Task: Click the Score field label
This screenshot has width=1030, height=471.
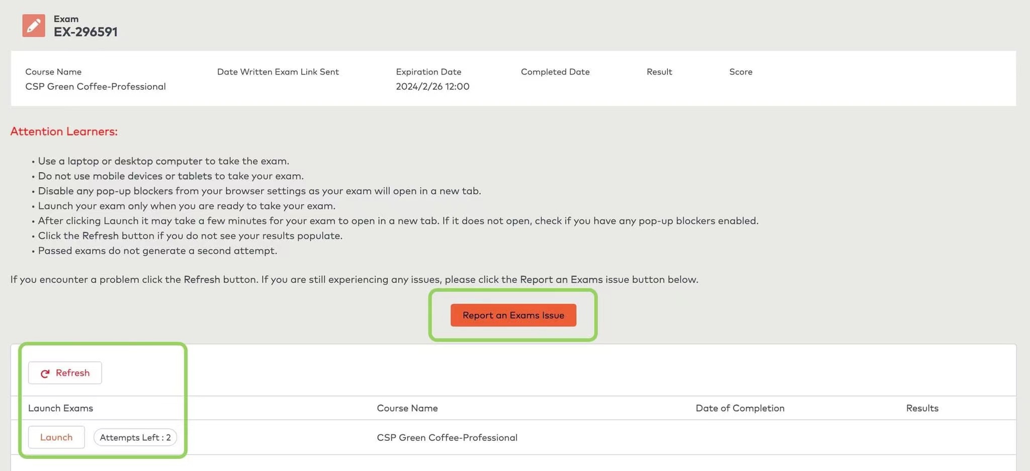Action: click(740, 72)
